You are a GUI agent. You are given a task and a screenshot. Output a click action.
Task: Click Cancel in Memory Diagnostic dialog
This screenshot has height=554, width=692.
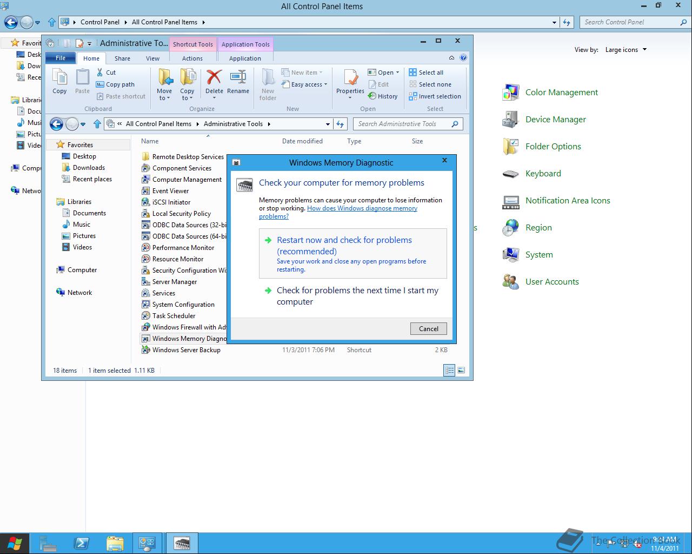click(429, 328)
